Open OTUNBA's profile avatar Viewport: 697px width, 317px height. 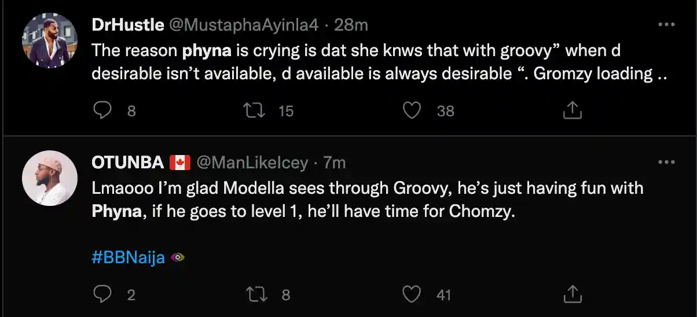[x=50, y=179]
